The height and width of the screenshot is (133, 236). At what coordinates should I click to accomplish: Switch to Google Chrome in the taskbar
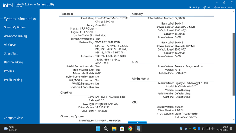[x=130, y=129]
